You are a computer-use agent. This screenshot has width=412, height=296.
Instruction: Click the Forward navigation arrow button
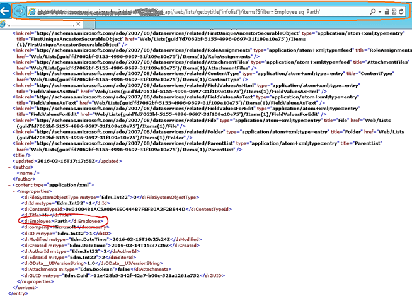(x=19, y=11)
